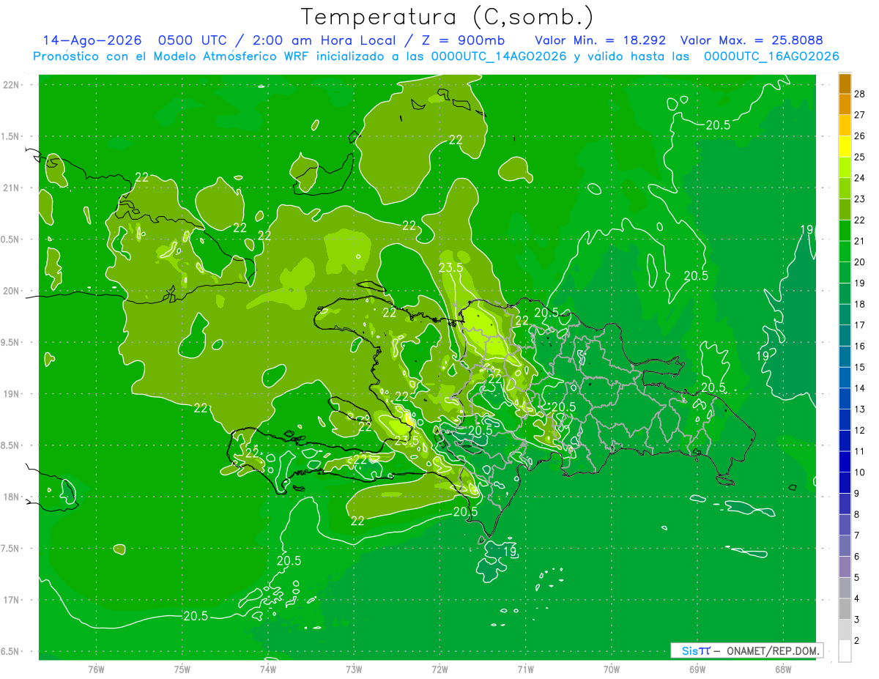This screenshot has width=879, height=679.
Task: Click the '23.5' contour label north of Haiti
Action: 450,267
